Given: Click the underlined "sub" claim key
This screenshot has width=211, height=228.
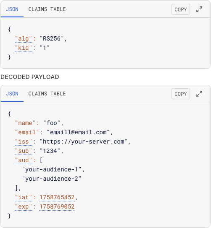Looking at the screenshot, I should pos(24,151).
